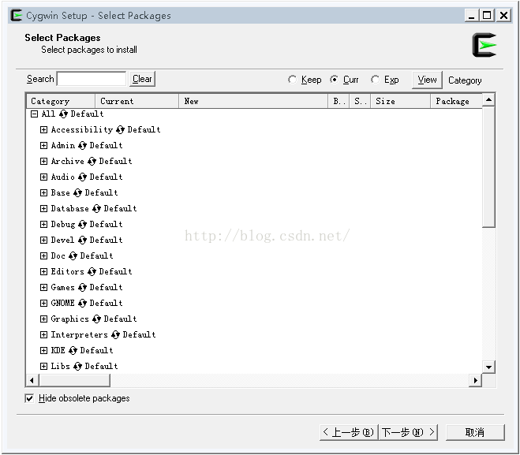Expand the Audio category
Screen dimensions: 520x455
(x=43, y=177)
